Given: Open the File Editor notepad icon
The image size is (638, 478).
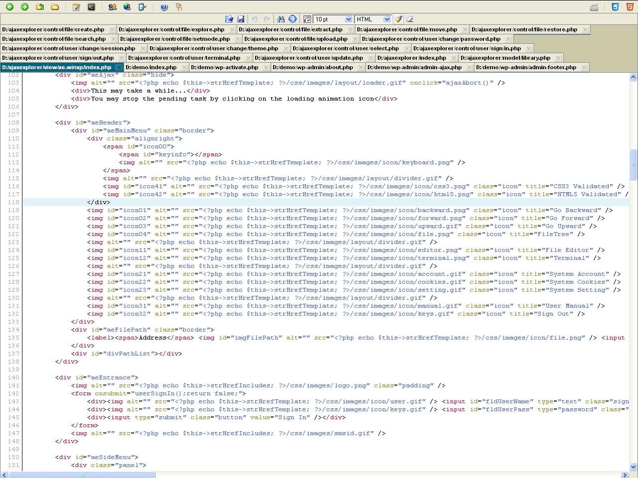Looking at the screenshot, I should (76, 7).
